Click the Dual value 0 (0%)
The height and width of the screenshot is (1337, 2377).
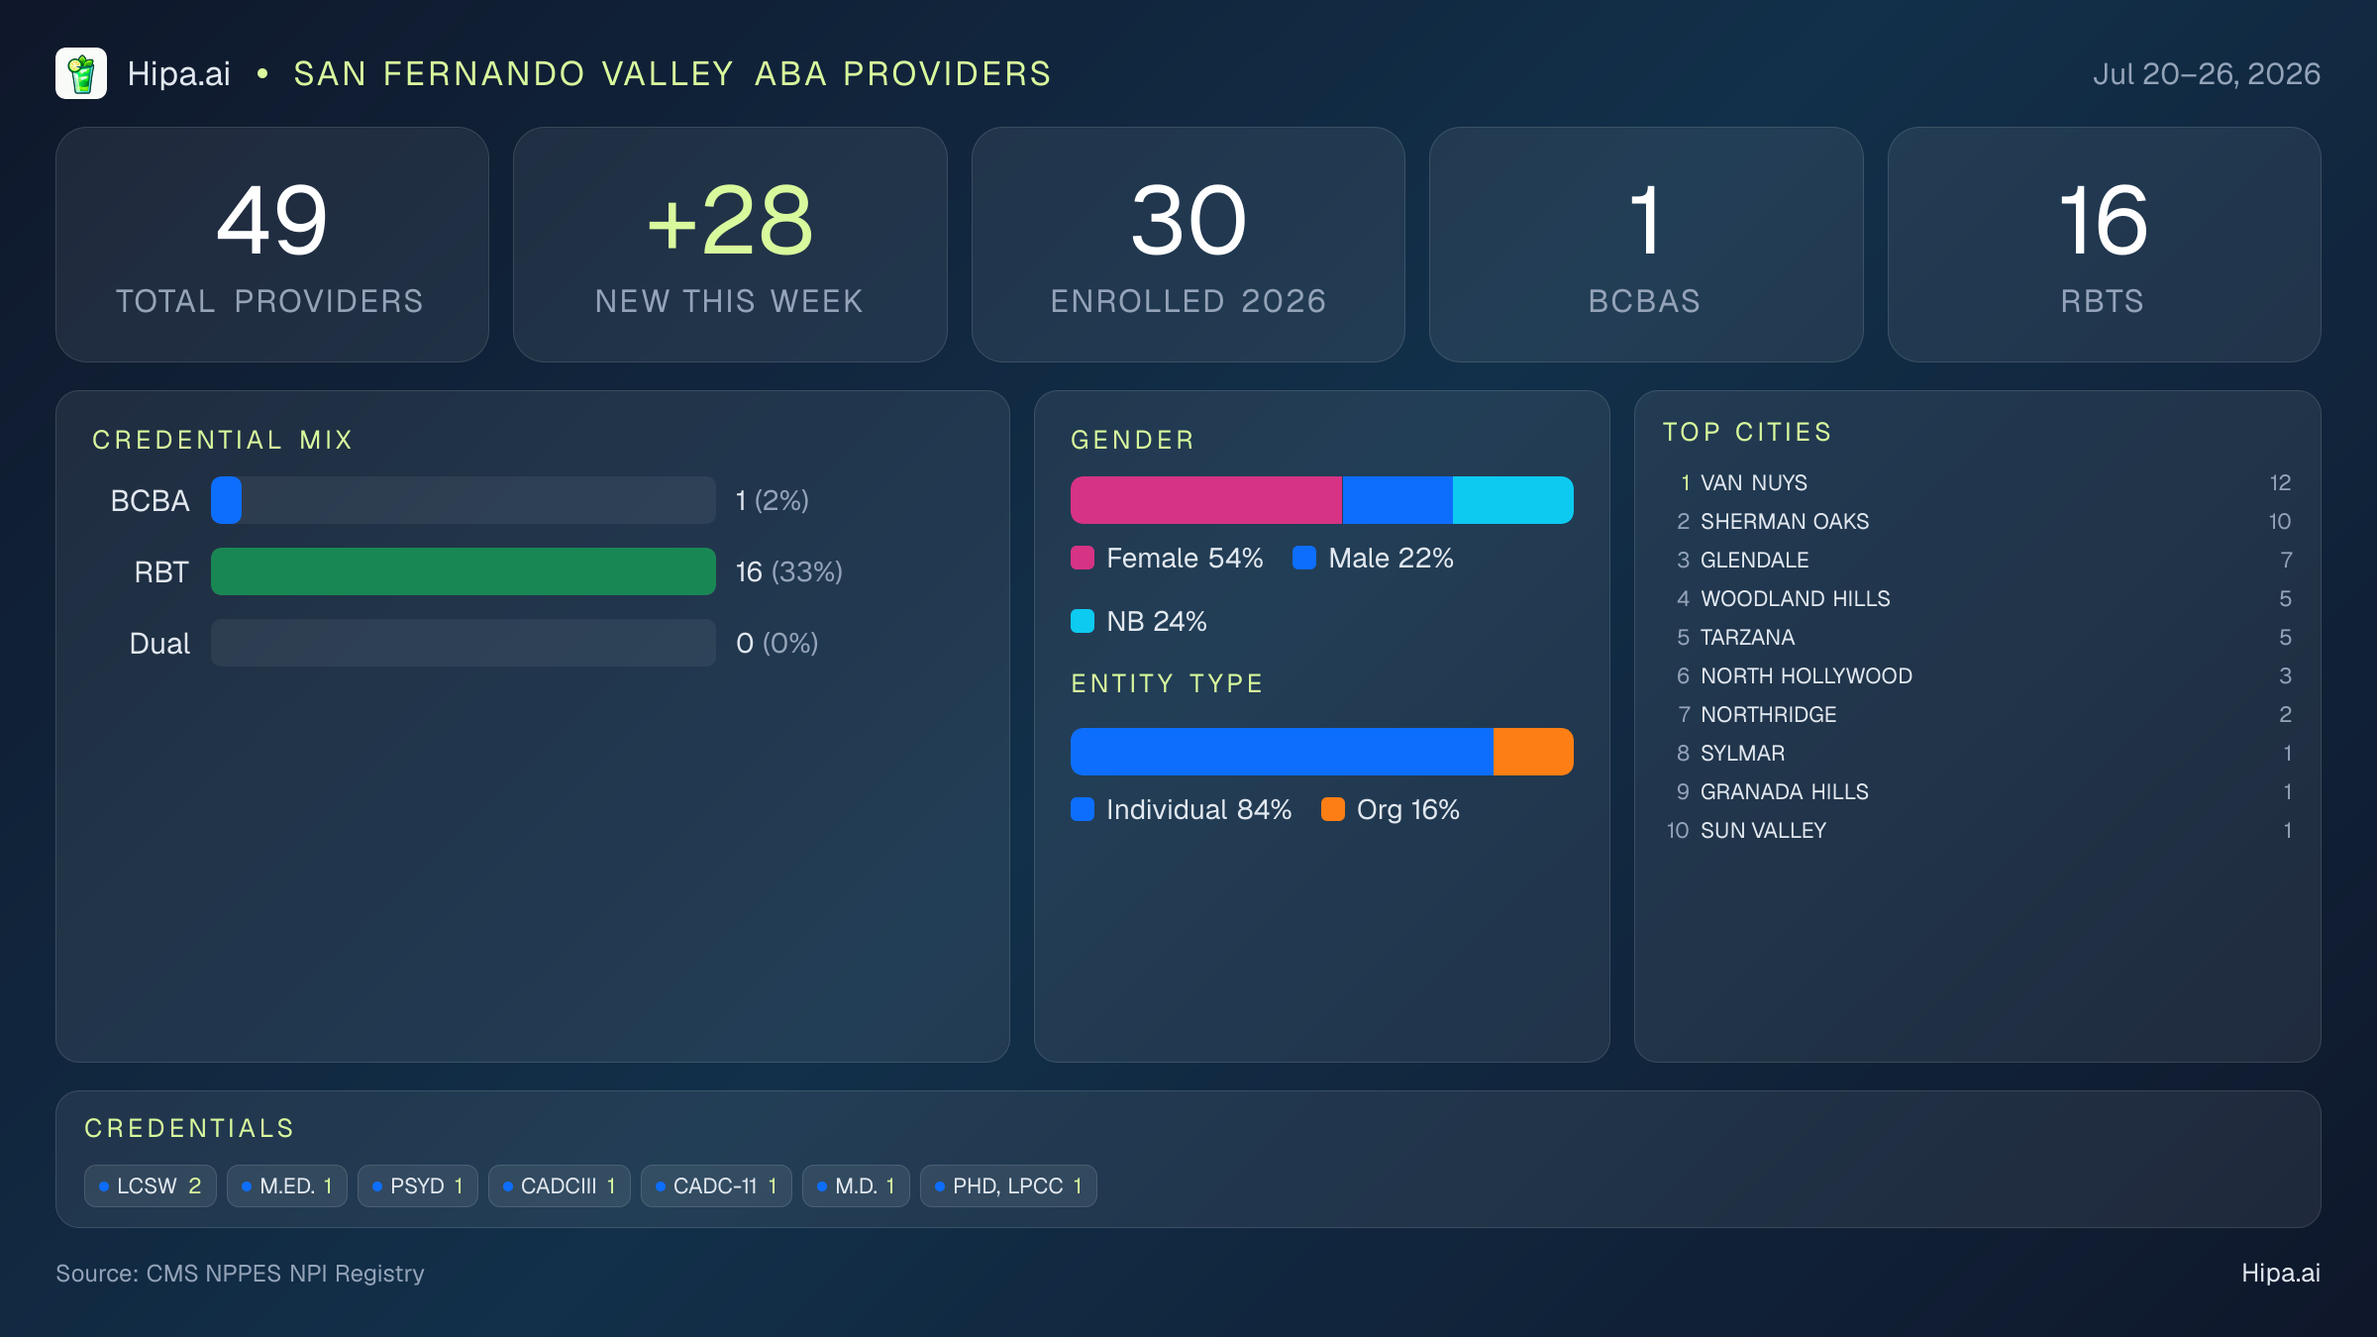[777, 643]
